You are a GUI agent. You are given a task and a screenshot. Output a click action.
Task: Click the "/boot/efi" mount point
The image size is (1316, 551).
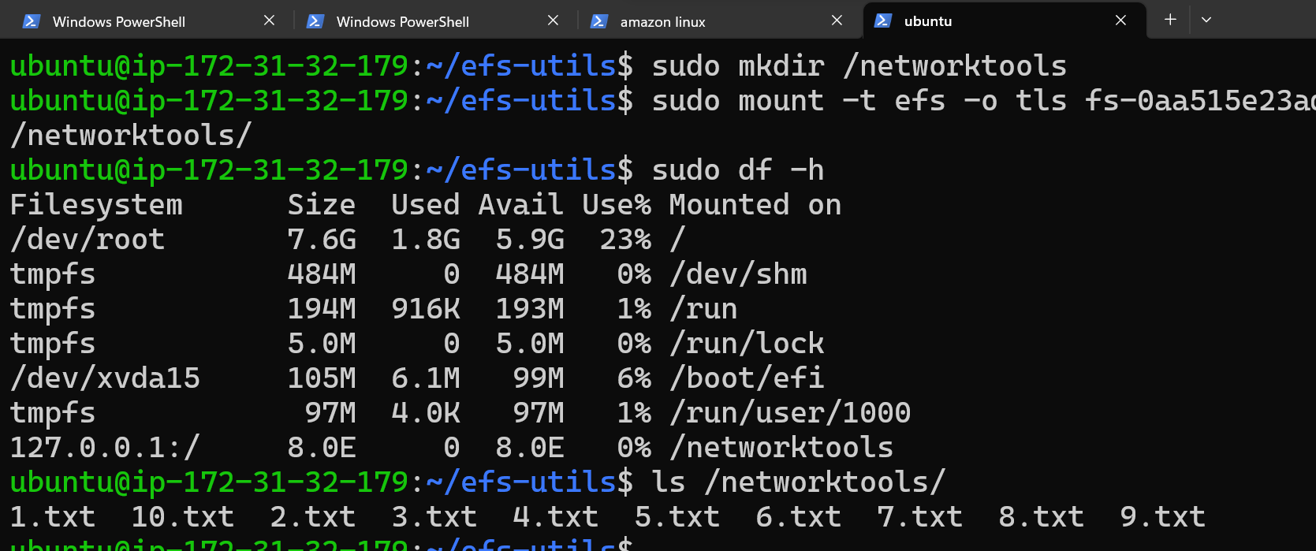tap(747, 378)
